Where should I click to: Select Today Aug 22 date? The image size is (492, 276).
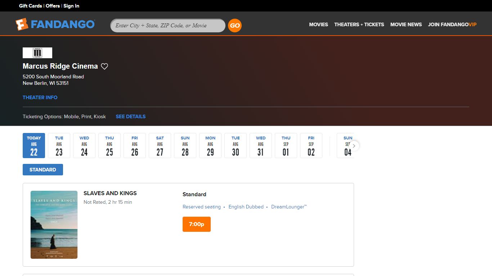pos(34,146)
